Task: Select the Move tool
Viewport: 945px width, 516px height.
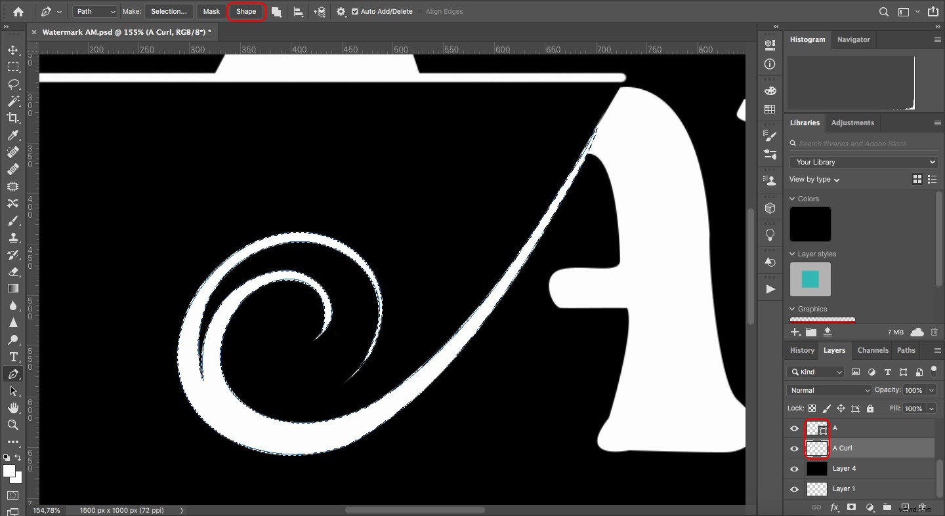Action: [x=13, y=49]
